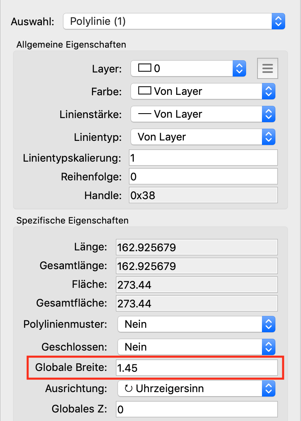Click the Fläche value field
Image resolution: width=301 pixels, height=421 pixels.
[x=196, y=285]
